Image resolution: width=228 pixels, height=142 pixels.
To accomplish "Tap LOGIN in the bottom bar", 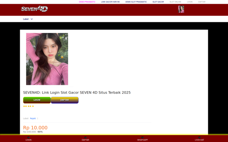I will 28,139.
